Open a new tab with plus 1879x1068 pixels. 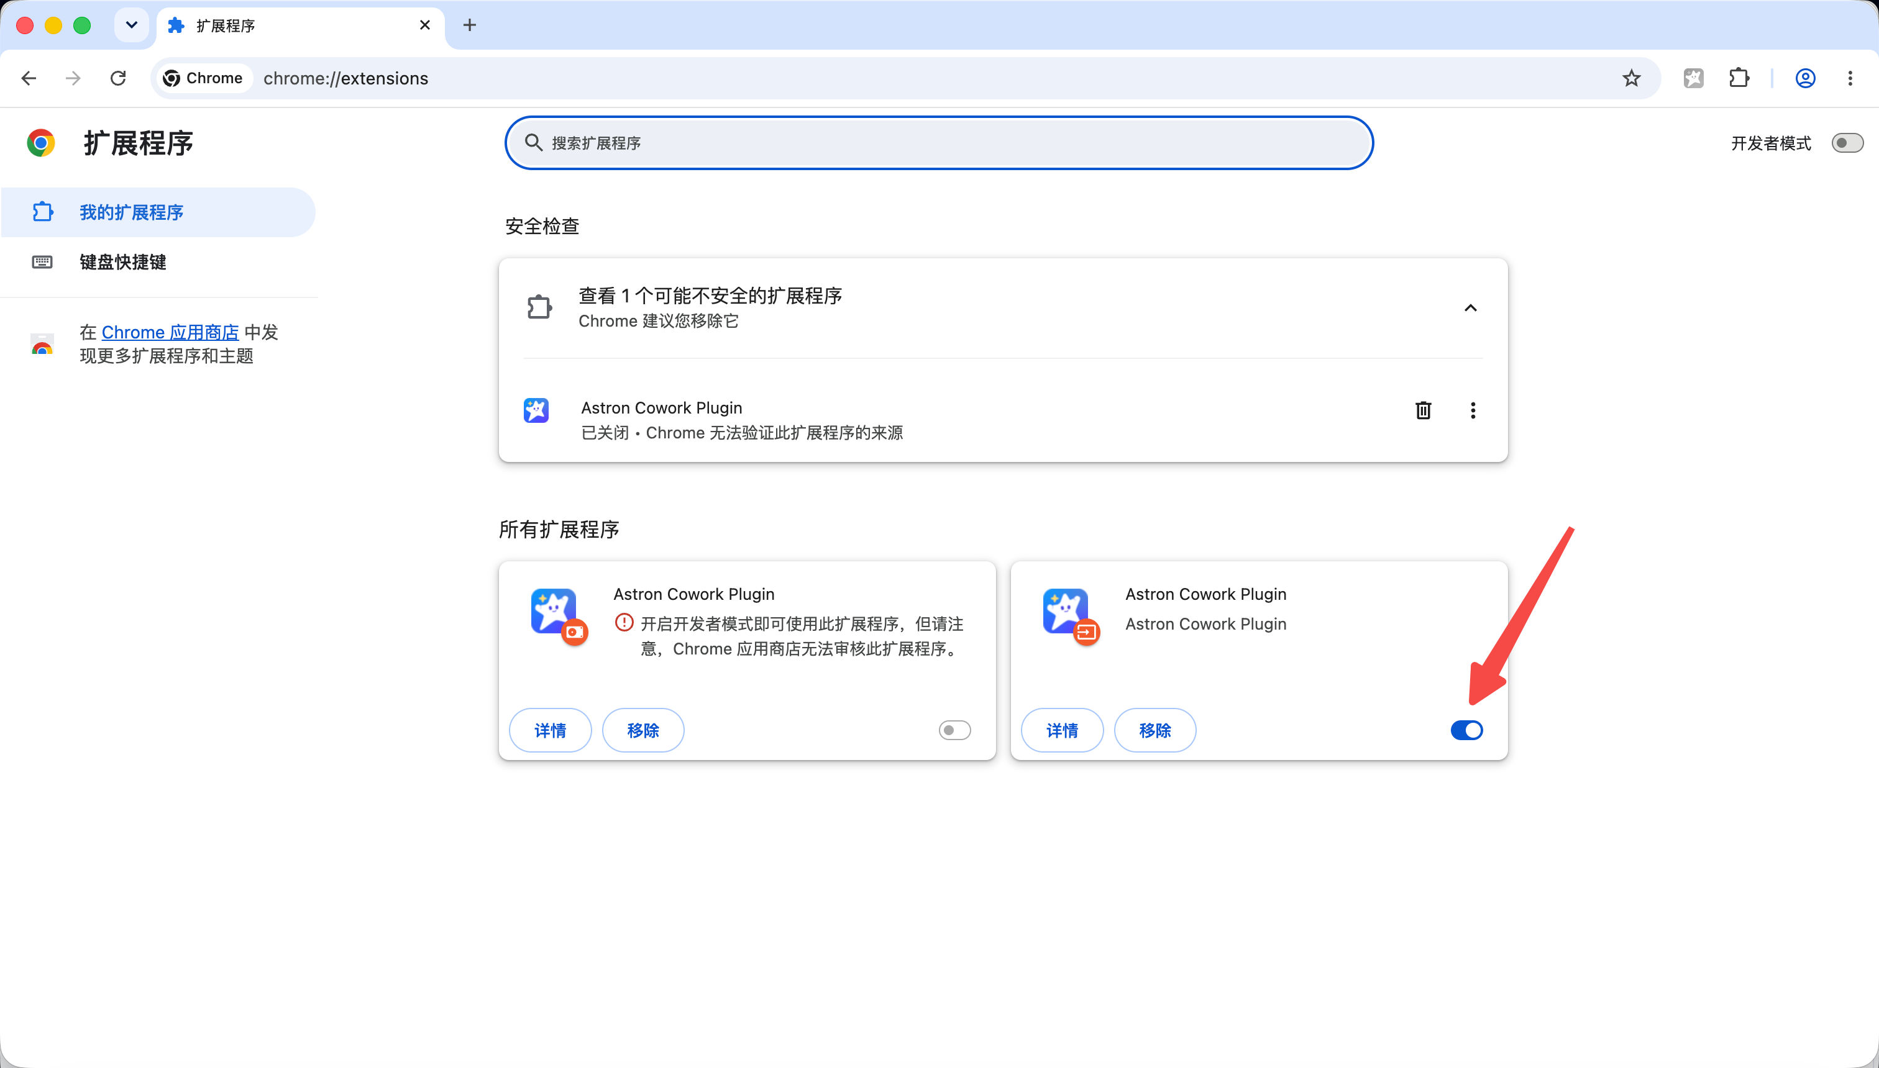coord(470,25)
